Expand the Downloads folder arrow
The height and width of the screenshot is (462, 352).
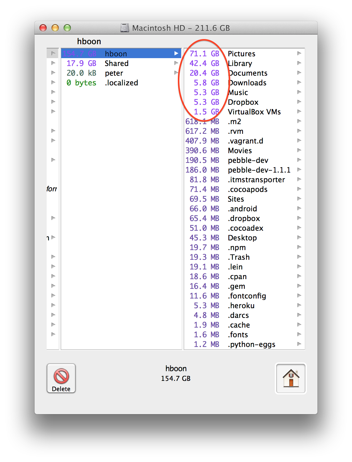tap(299, 82)
